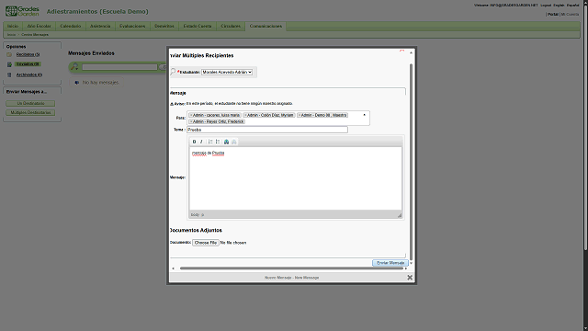Toggle italic formatting in message editor
Screen dimensions: 588x331
click(x=201, y=142)
